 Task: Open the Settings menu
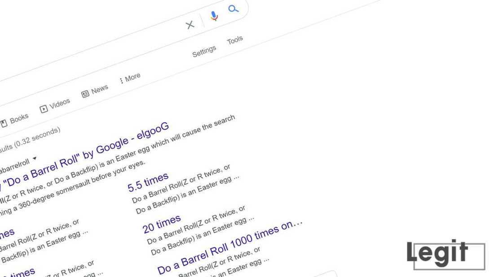pos(204,52)
